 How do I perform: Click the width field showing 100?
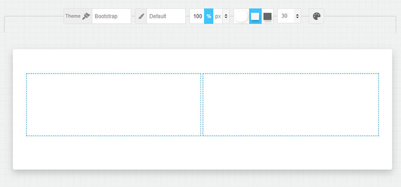197,16
